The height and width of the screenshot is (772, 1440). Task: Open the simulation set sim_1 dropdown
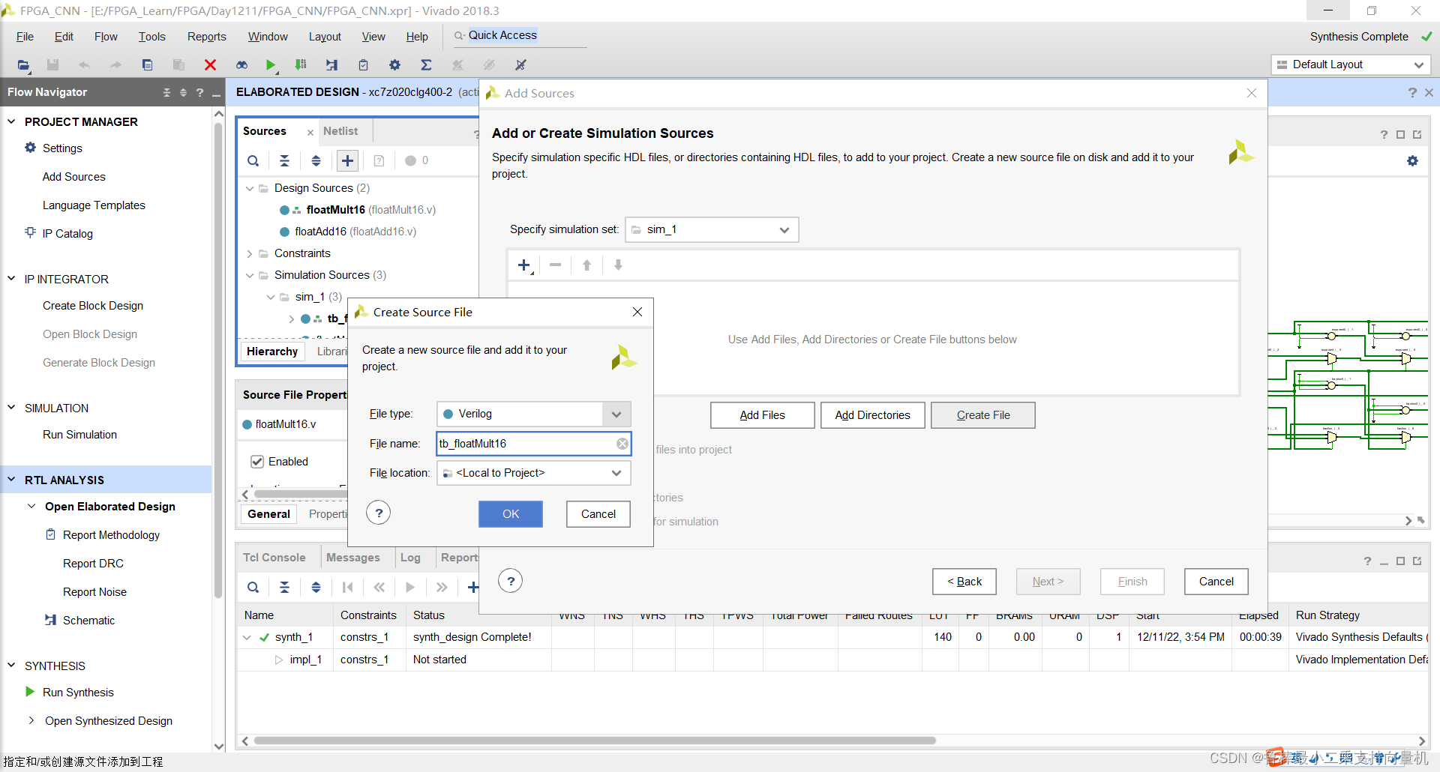click(x=784, y=230)
